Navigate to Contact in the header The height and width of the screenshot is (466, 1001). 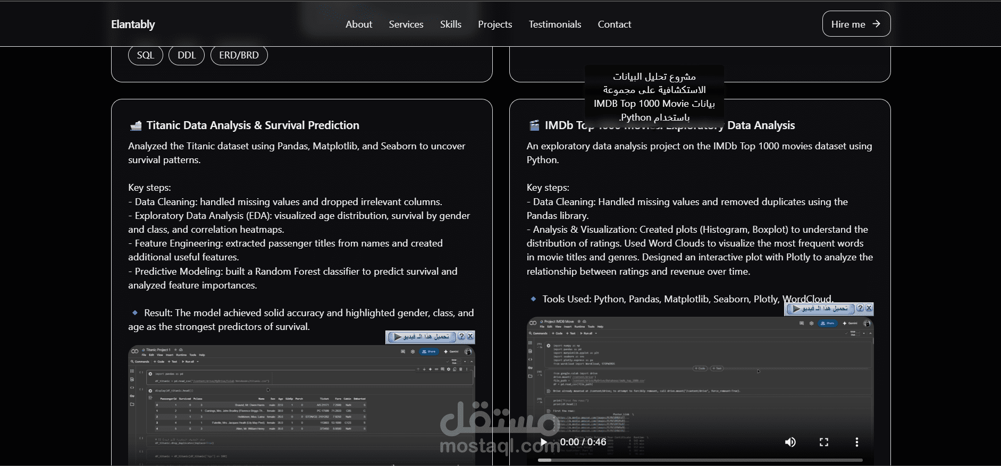(615, 24)
